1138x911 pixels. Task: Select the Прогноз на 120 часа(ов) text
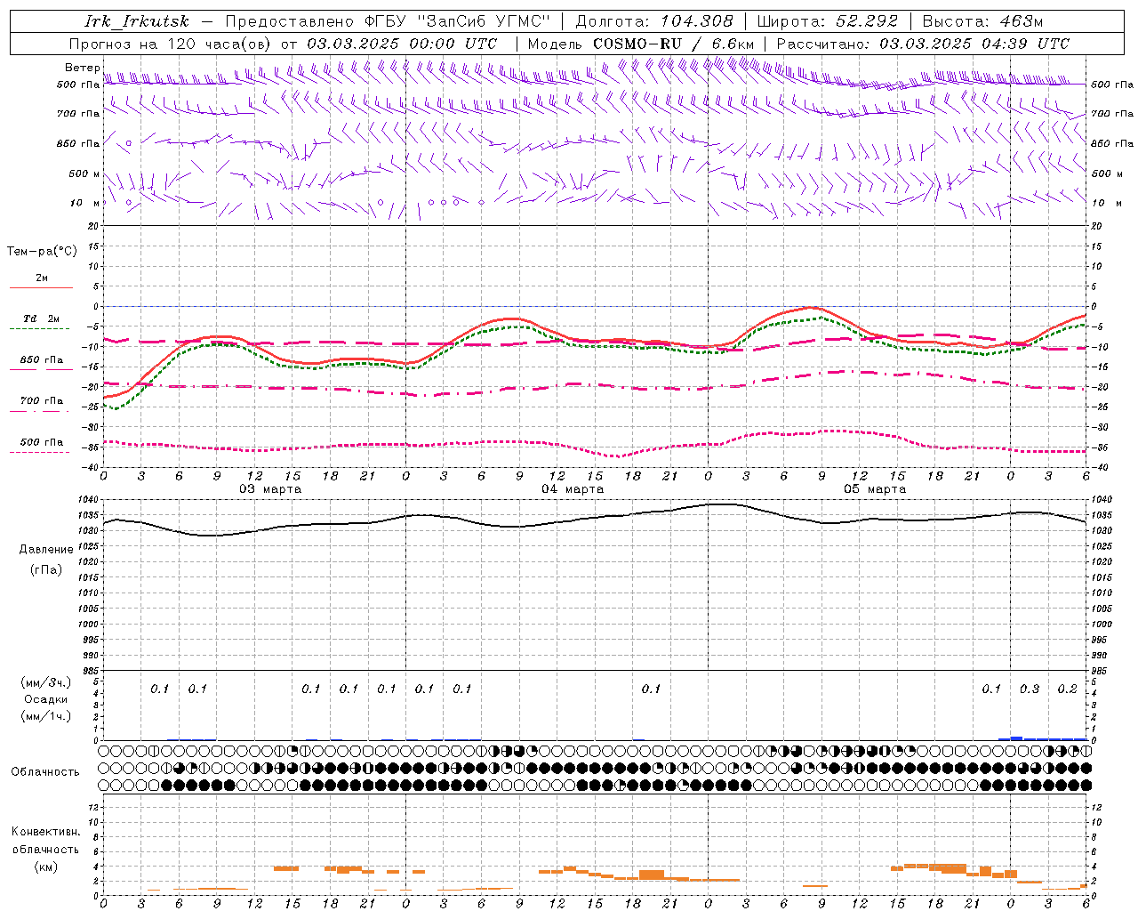point(171,44)
